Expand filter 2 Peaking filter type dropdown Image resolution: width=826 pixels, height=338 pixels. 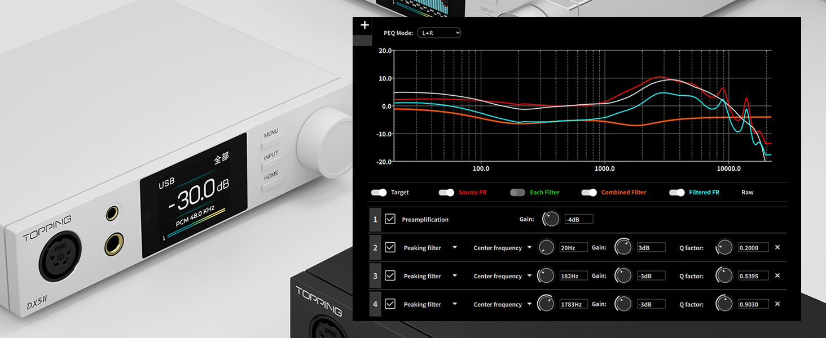coord(455,248)
